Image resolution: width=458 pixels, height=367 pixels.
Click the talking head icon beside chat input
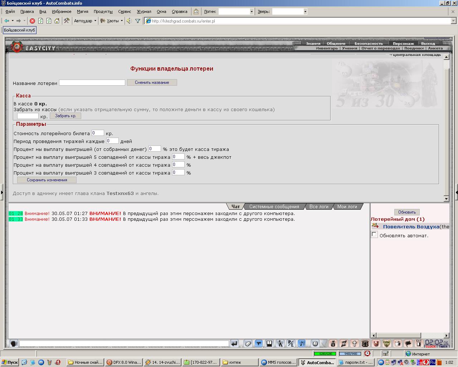[x=14, y=343]
